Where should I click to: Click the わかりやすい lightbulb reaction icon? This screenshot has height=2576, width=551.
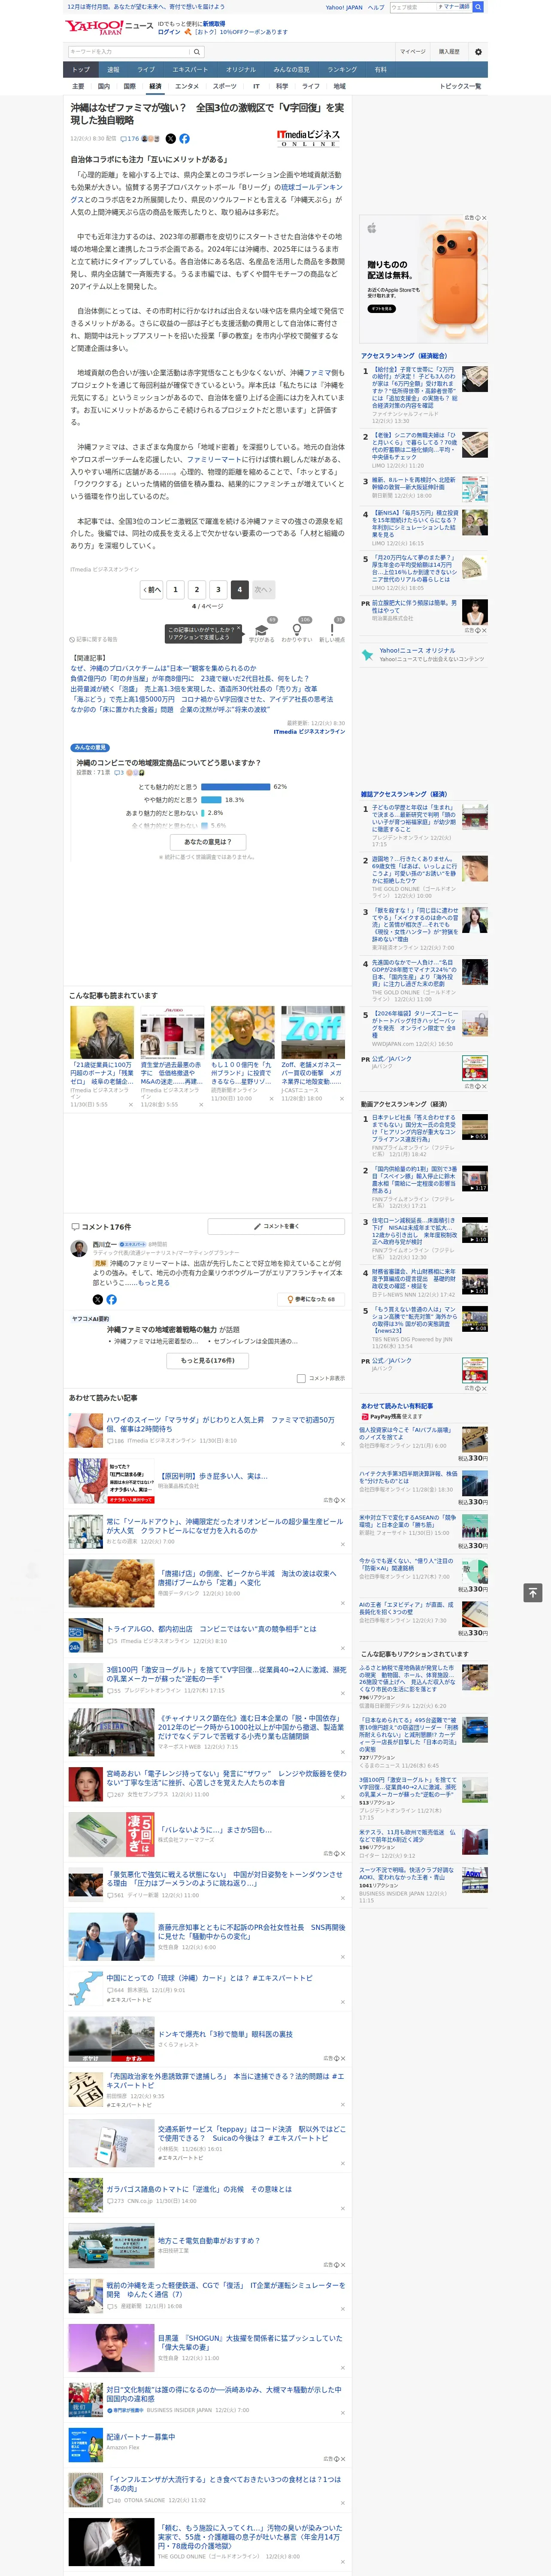[x=297, y=630]
